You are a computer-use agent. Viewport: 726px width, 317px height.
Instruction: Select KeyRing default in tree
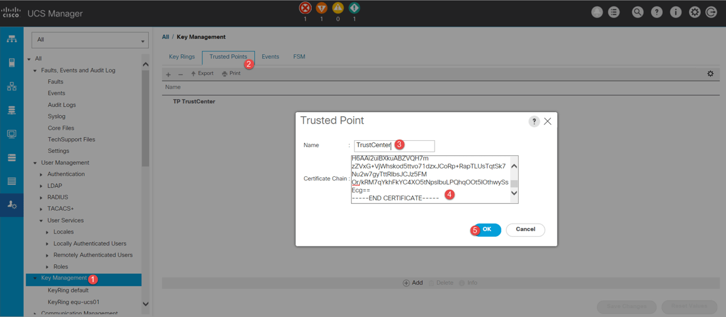pos(68,290)
